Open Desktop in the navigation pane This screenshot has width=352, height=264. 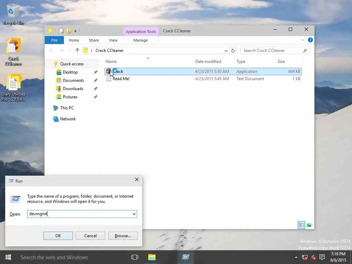[x=70, y=72]
